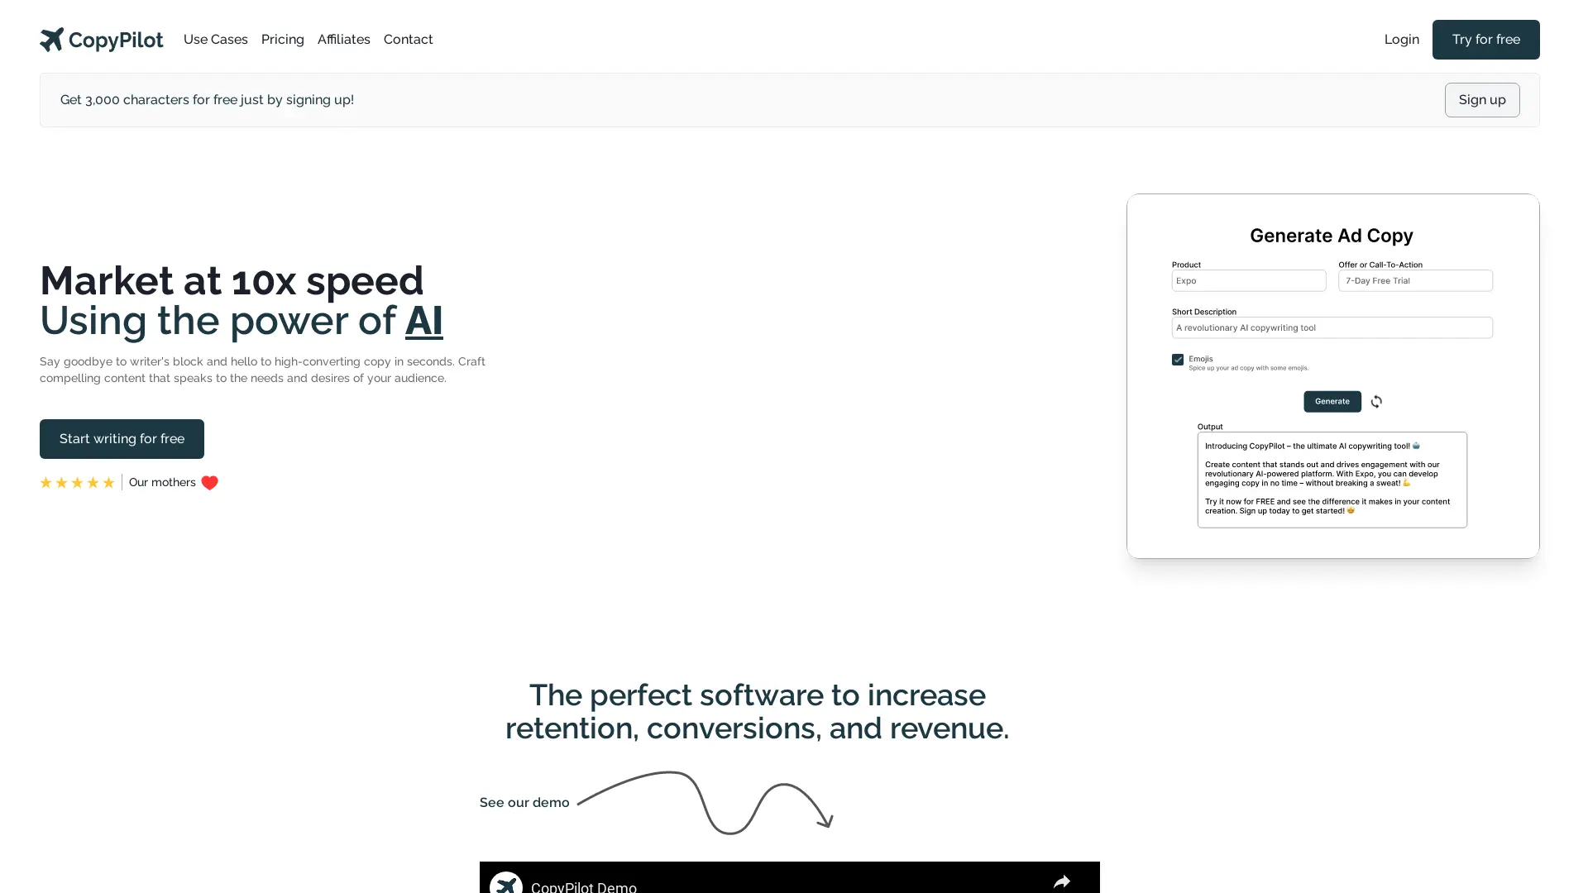Click the heart icon near Our mothers
The image size is (1588, 893).
[209, 482]
